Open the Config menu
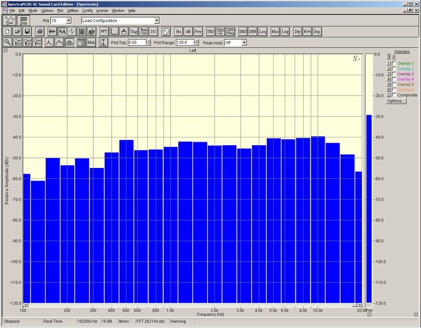Screen dimensions: 421x328 pos(87,11)
